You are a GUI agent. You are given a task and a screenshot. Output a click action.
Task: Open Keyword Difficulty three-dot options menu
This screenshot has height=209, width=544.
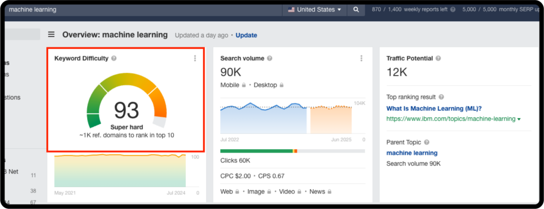195,58
